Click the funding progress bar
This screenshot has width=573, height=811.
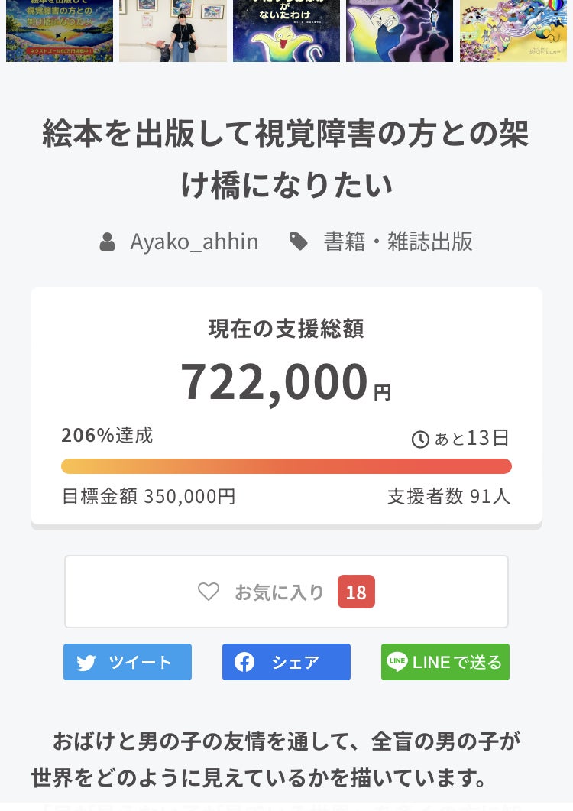[x=286, y=466]
